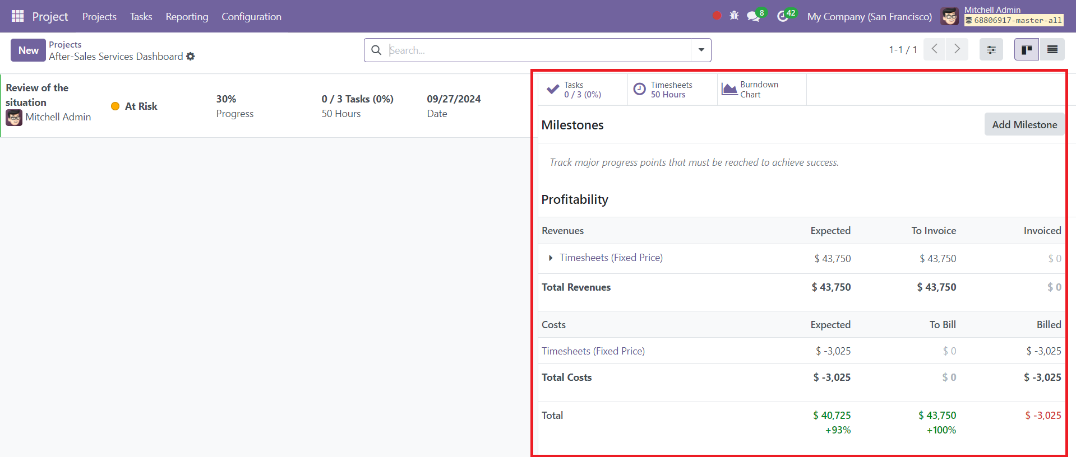The height and width of the screenshot is (457, 1076).
Task: Click After-Sales Services Dashboard title
Action: pyautogui.click(x=116, y=57)
